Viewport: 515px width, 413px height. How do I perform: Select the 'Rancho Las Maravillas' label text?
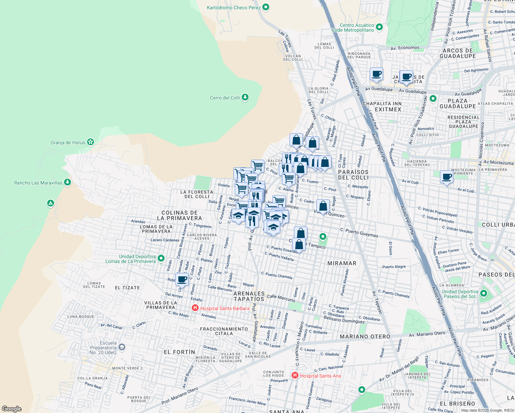click(x=38, y=183)
